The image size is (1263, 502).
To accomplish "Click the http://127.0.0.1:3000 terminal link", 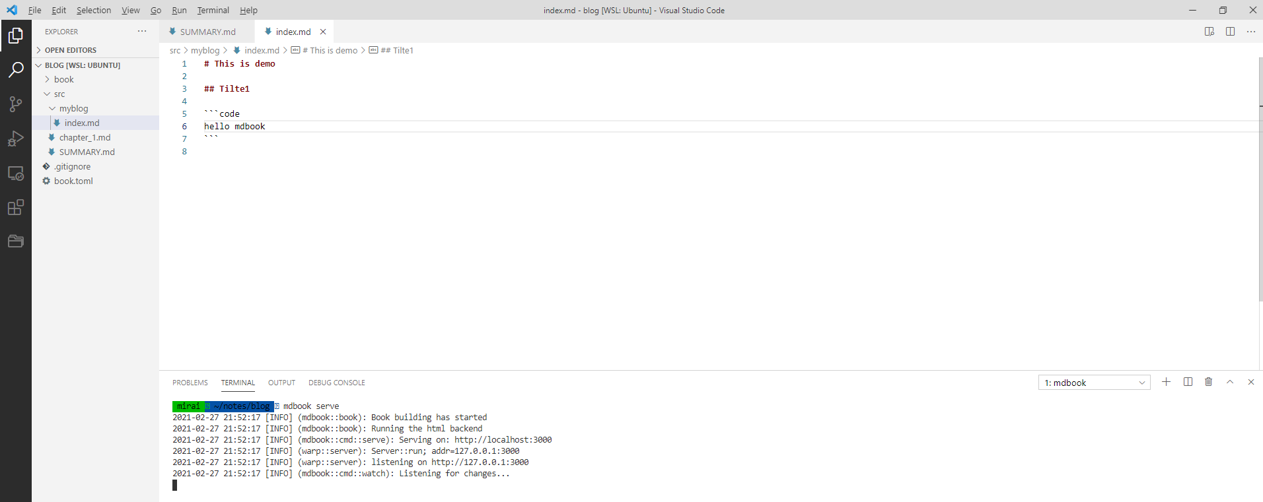I will 480,462.
